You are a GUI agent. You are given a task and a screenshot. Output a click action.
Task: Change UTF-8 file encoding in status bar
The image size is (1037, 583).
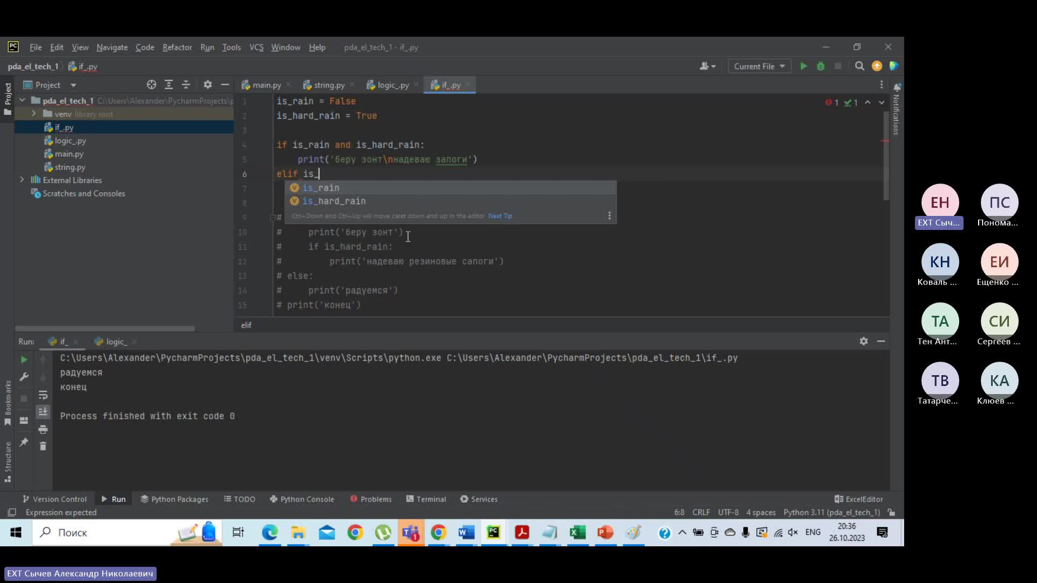click(x=728, y=512)
